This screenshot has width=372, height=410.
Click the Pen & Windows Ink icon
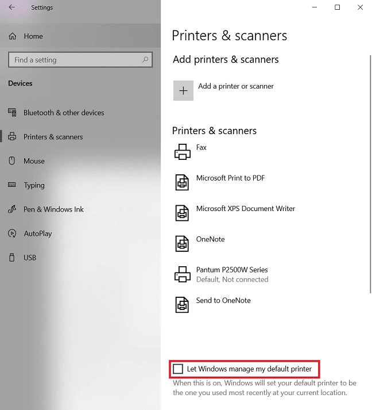(12, 209)
